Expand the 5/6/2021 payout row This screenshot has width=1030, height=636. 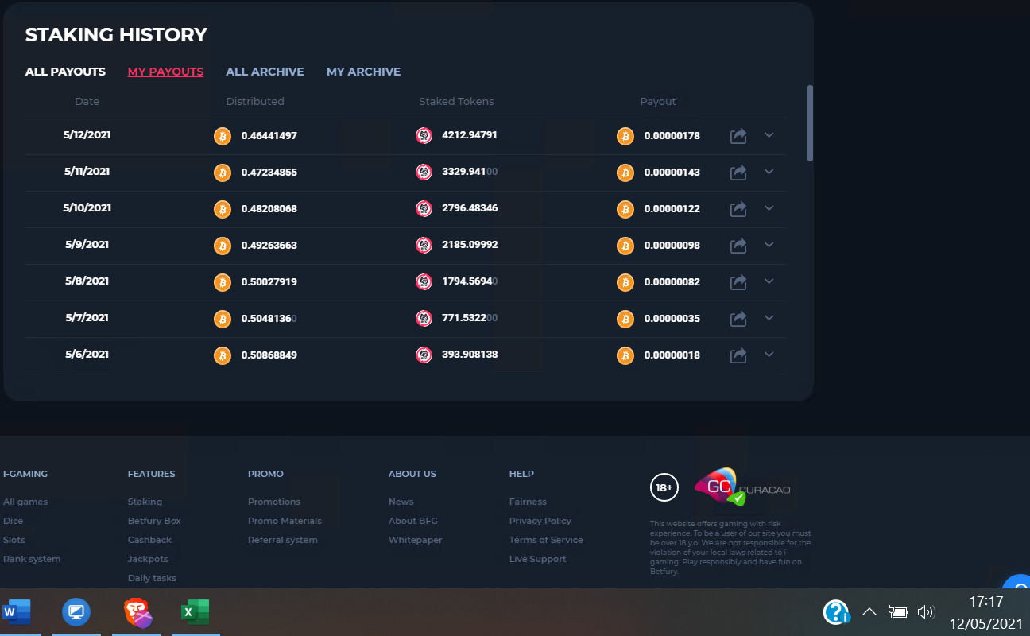click(x=769, y=355)
